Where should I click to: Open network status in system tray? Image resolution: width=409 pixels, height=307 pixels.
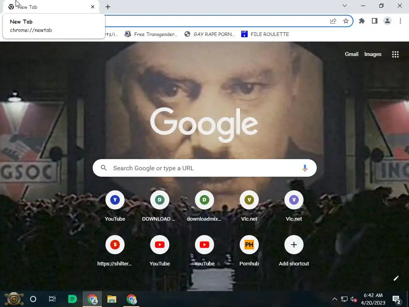(x=344, y=299)
